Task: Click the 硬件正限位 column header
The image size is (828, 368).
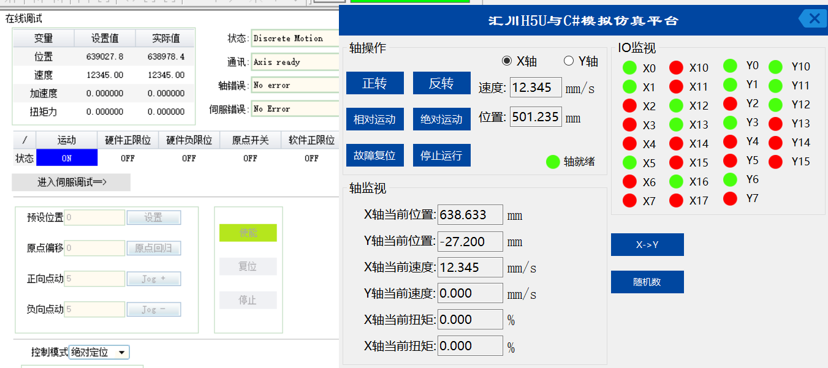Action: (127, 140)
